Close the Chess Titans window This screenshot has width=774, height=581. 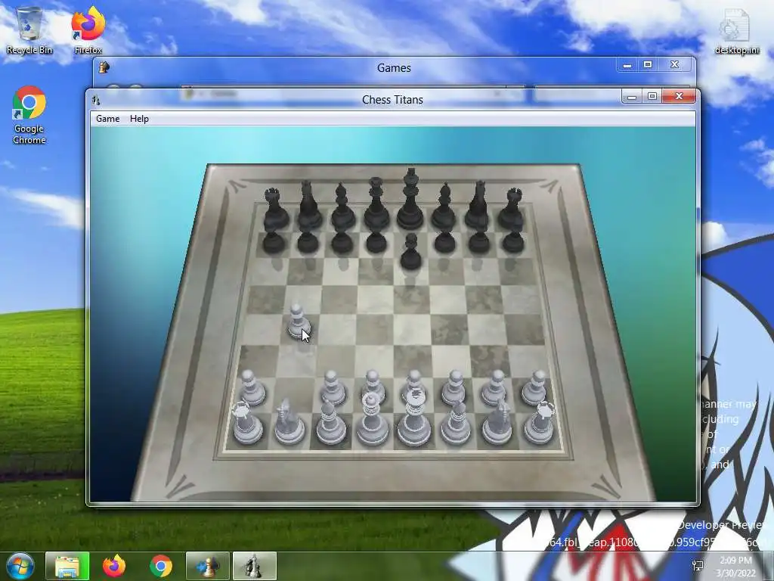coord(679,96)
